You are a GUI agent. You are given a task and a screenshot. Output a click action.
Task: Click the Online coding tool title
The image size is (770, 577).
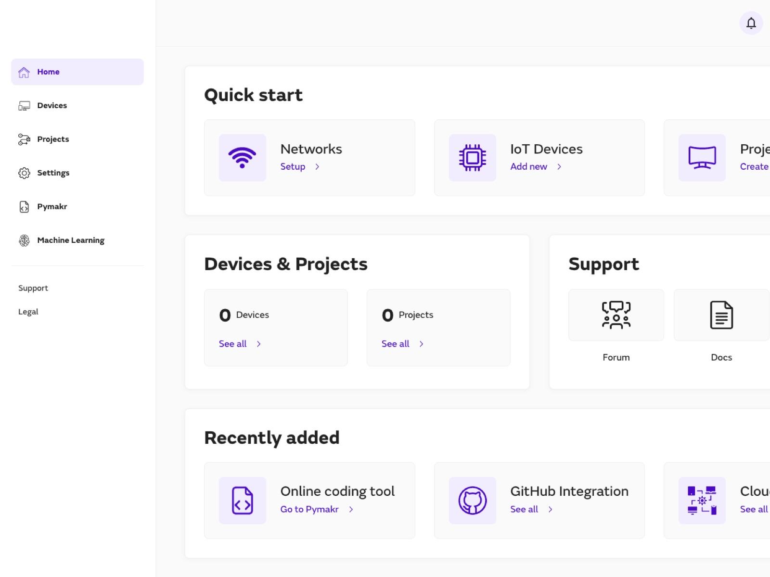tap(337, 491)
